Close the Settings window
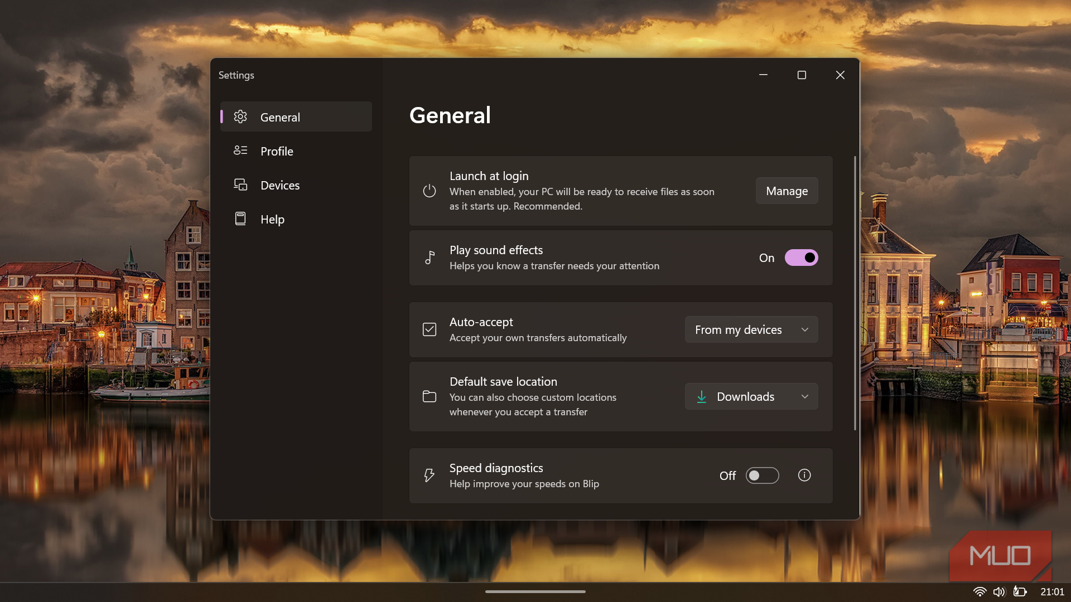 coord(840,75)
